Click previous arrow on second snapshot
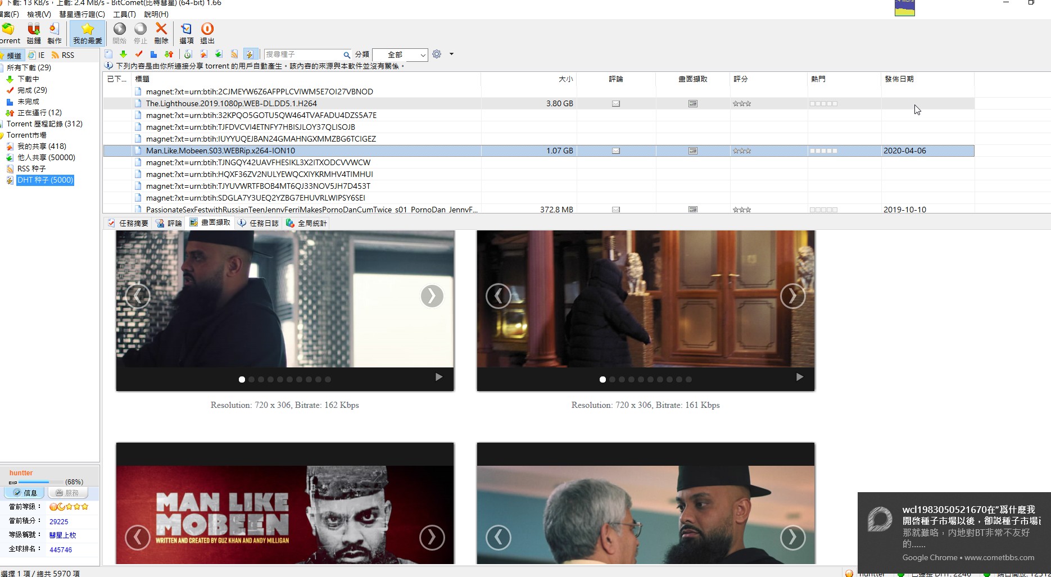 498,296
